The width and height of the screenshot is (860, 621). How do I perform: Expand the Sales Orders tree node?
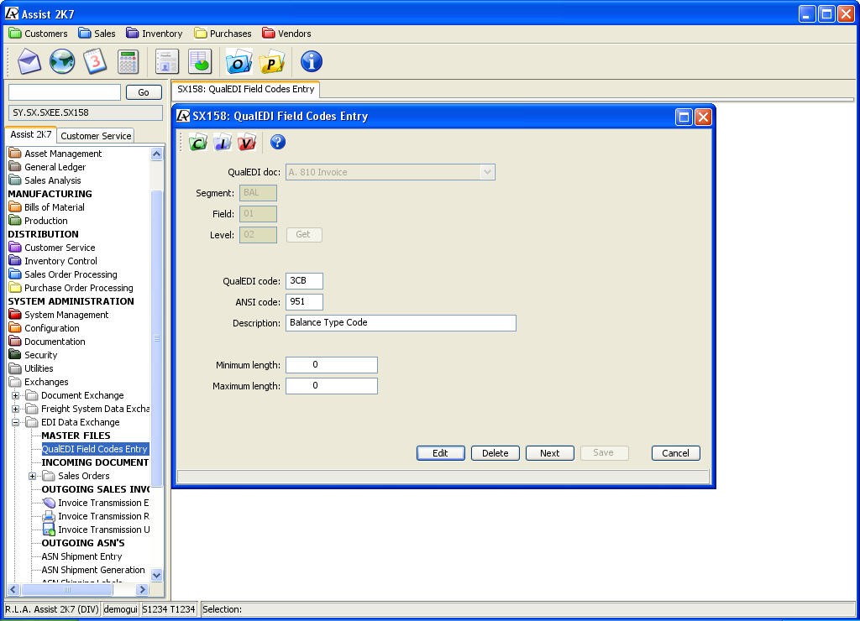pyautogui.click(x=33, y=476)
